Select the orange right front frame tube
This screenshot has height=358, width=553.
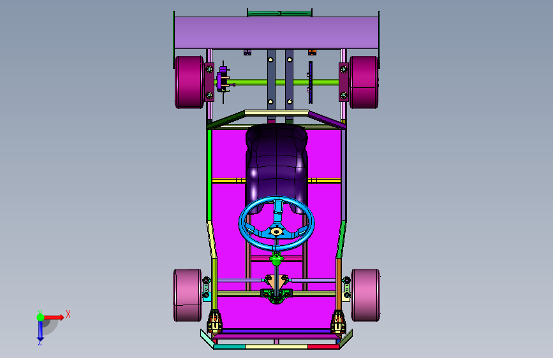(x=339, y=283)
